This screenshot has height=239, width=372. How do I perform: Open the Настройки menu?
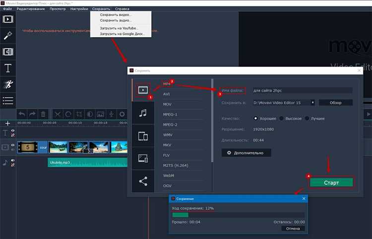pos(79,9)
